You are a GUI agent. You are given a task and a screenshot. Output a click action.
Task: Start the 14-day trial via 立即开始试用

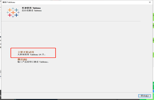click(26, 52)
